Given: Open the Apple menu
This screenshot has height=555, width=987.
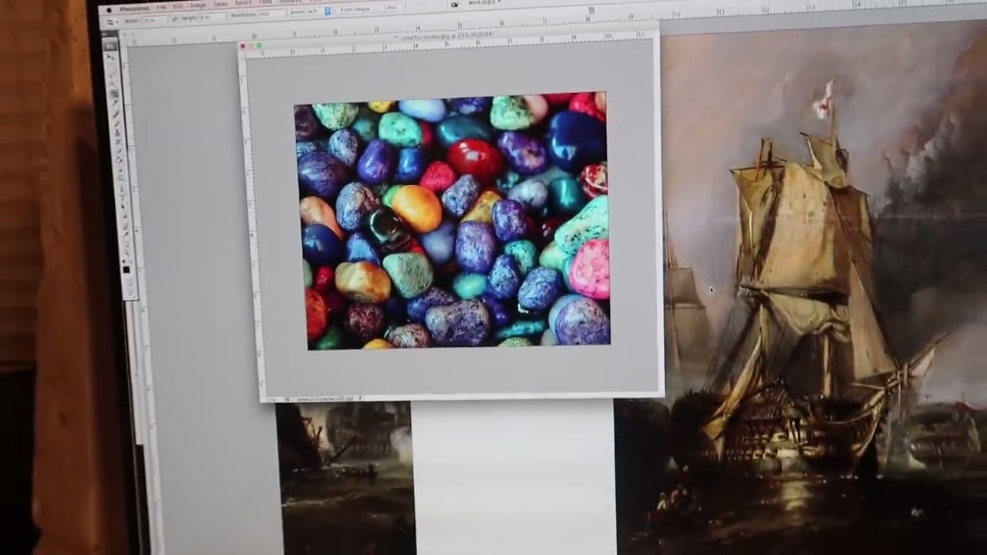Looking at the screenshot, I should [x=109, y=10].
